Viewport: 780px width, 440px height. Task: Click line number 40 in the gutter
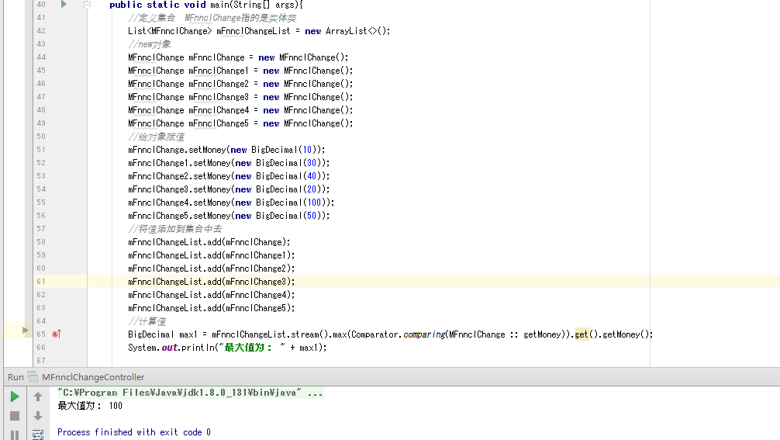click(41, 5)
